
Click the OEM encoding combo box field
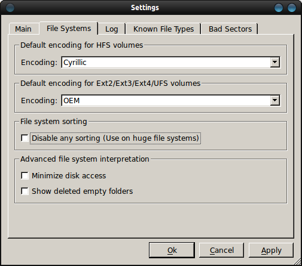tap(171, 101)
